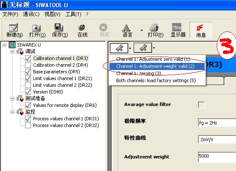Open the 特性曲线 2mV/V combo box
Screen dimensions: 236x171
pos(217,139)
